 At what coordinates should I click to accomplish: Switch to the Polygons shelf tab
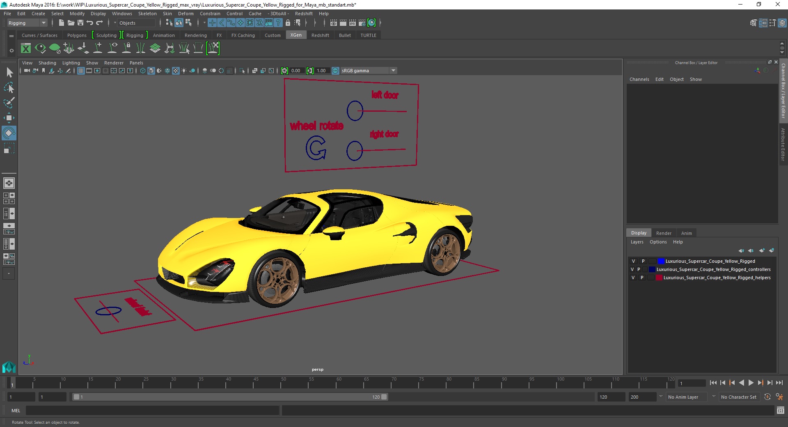[x=77, y=35]
